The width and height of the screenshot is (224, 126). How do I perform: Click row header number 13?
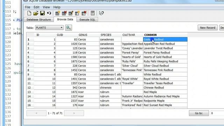coord(30,92)
